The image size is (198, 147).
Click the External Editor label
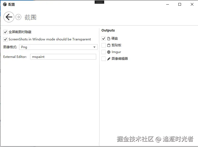(15, 57)
